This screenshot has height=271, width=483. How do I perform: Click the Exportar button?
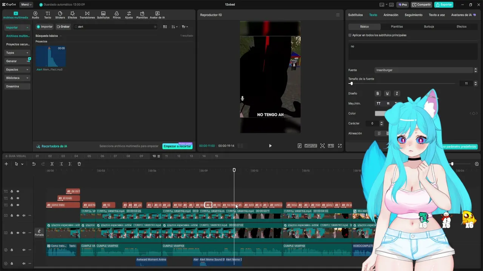444,5
